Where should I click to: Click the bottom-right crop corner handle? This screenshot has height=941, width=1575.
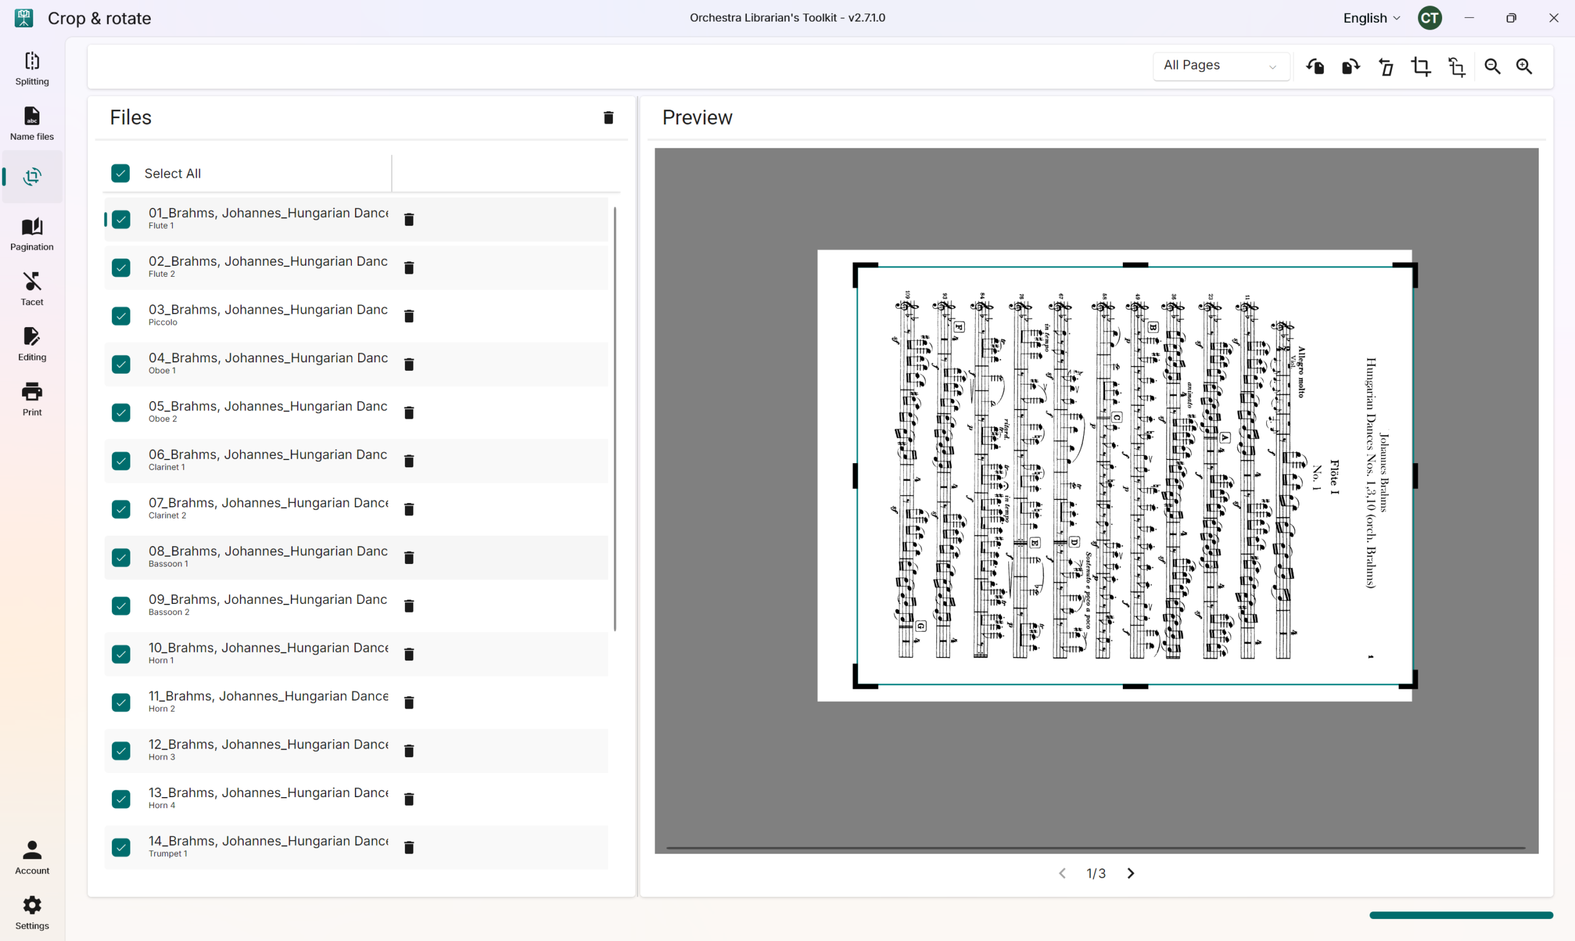(1410, 680)
